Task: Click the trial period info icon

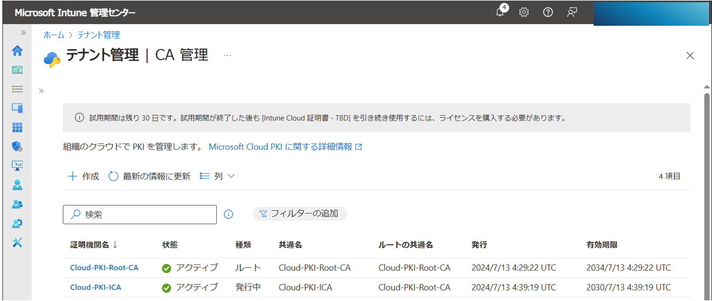Action: click(80, 118)
